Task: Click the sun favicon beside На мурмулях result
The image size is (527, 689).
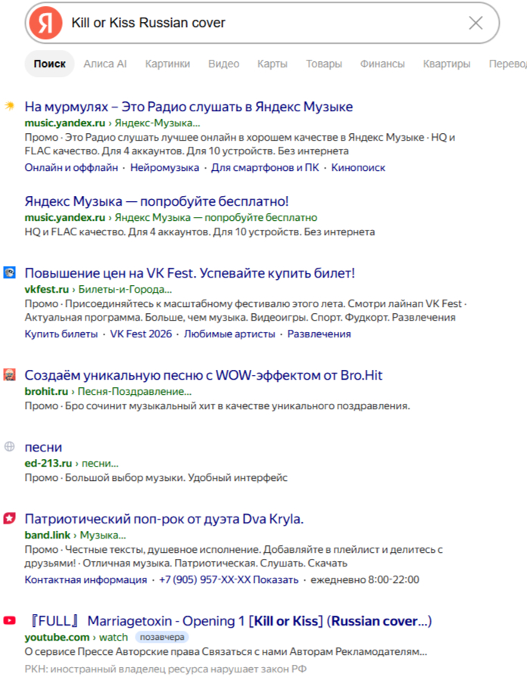Action: (9, 106)
